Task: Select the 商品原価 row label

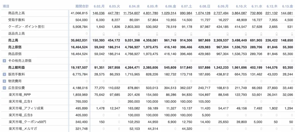Action: (15, 54)
